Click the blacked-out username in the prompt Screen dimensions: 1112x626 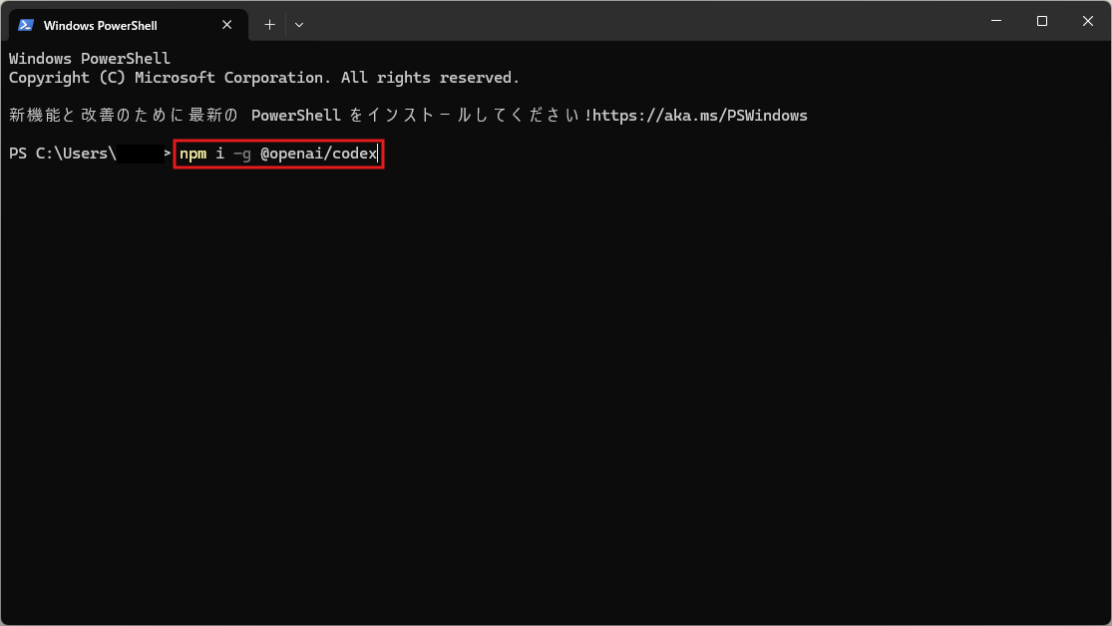(140, 155)
